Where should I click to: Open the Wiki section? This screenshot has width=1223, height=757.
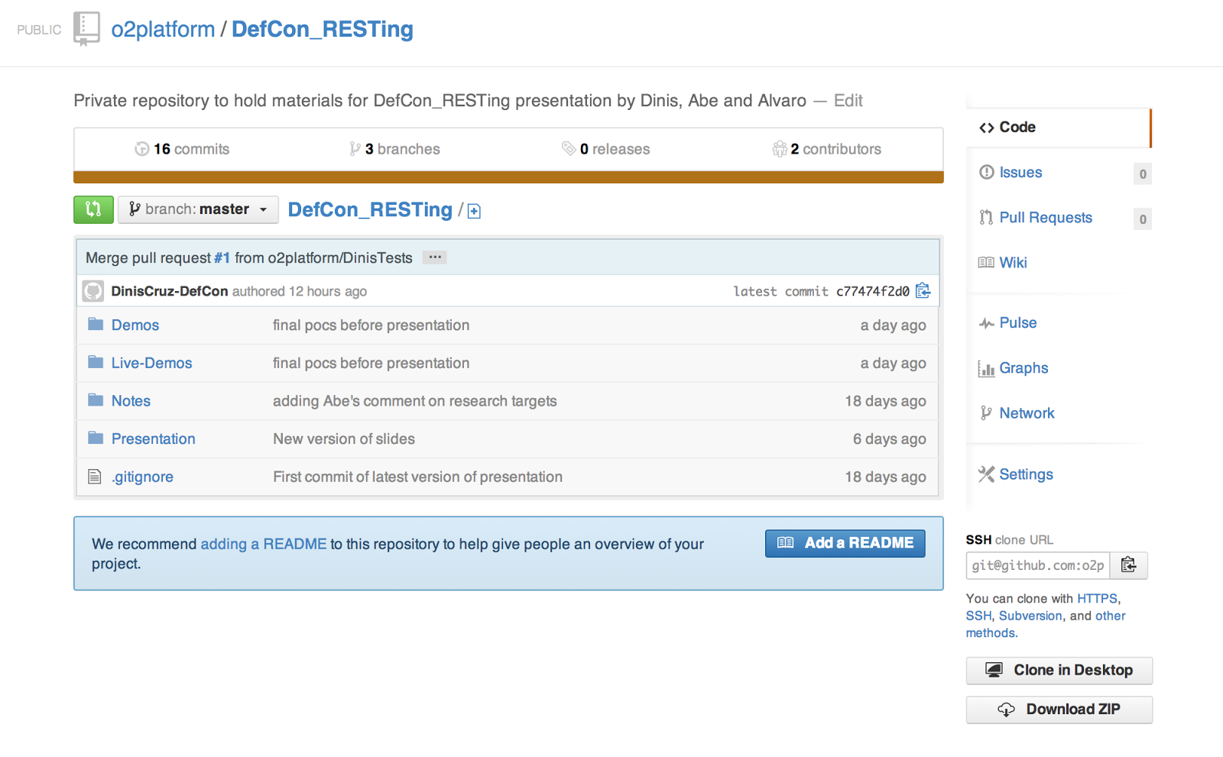[1013, 263]
